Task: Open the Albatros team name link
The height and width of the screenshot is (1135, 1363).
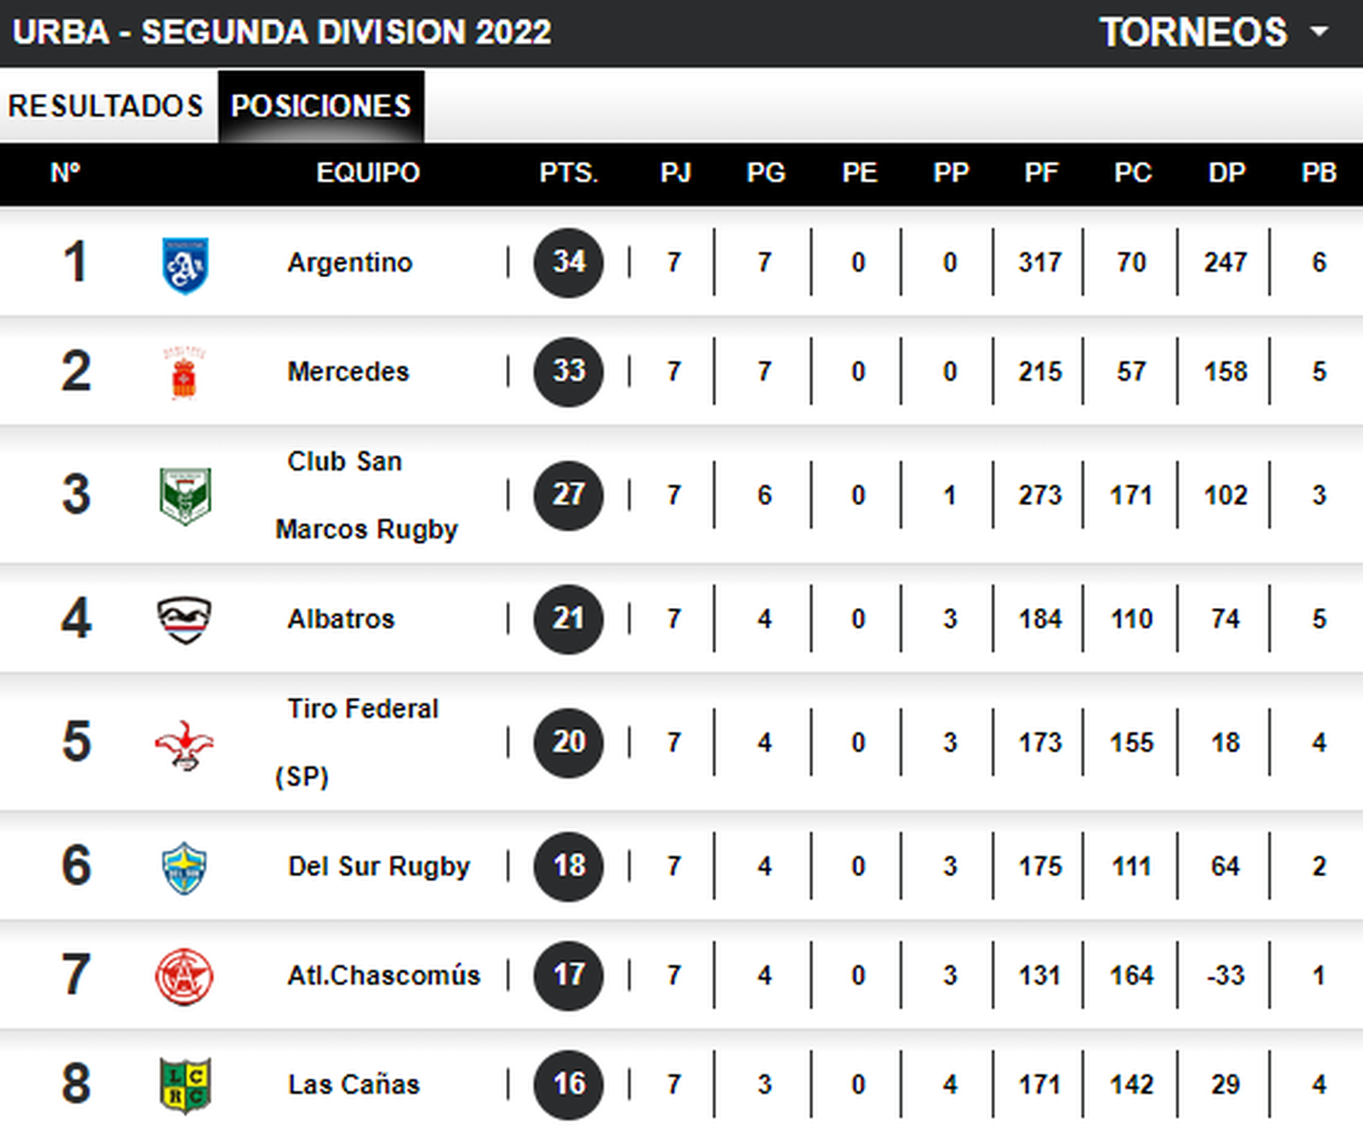Action: tap(341, 619)
